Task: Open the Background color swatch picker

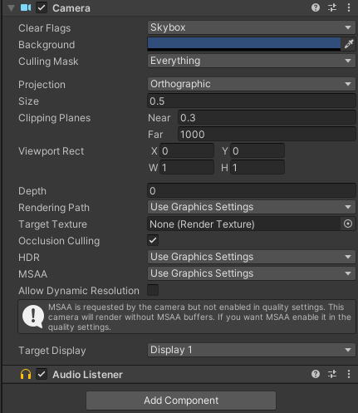Action: pos(244,44)
